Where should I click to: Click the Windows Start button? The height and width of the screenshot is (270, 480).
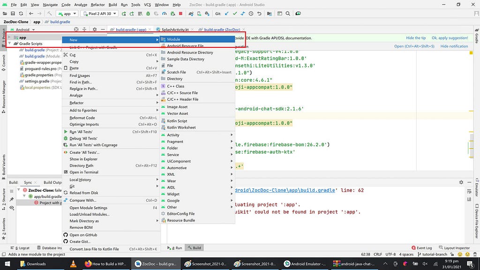tap(7, 264)
